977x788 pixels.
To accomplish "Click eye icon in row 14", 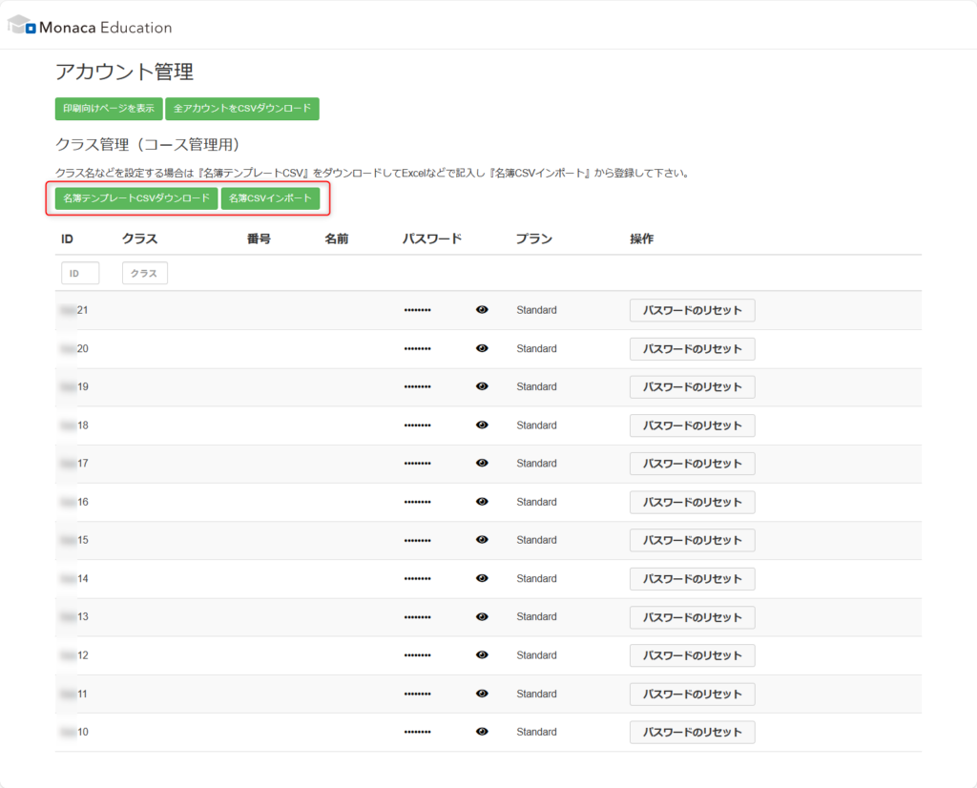I will 482,578.
